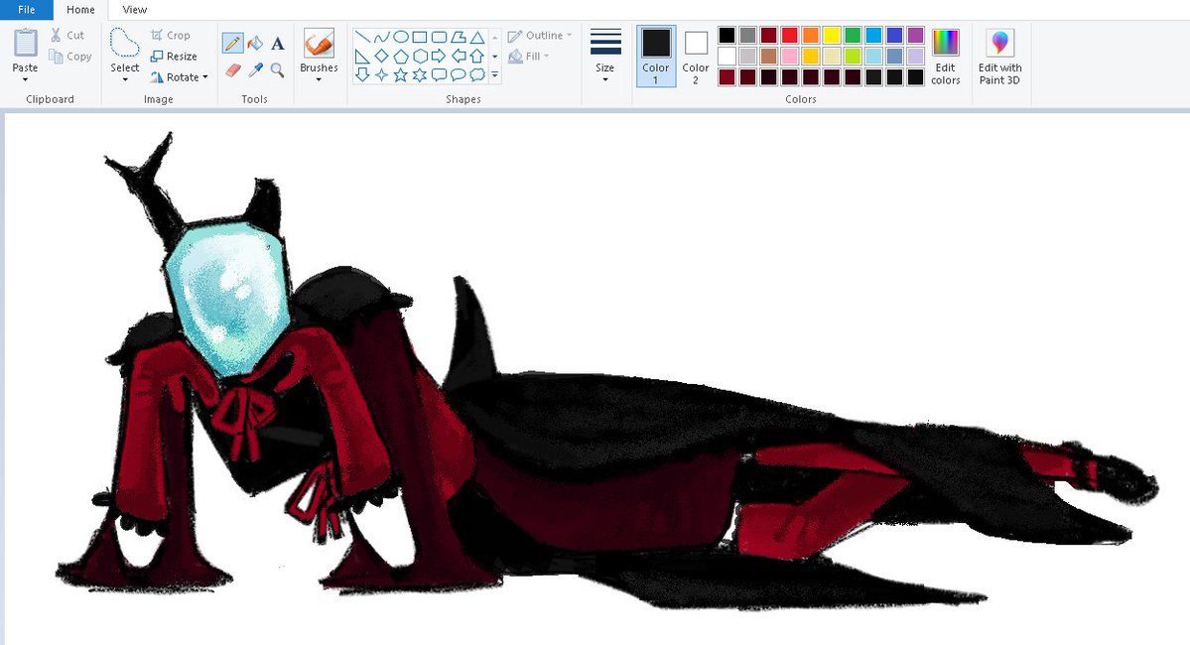
Task: Select the Fill with color bucket tool
Action: click(x=255, y=44)
